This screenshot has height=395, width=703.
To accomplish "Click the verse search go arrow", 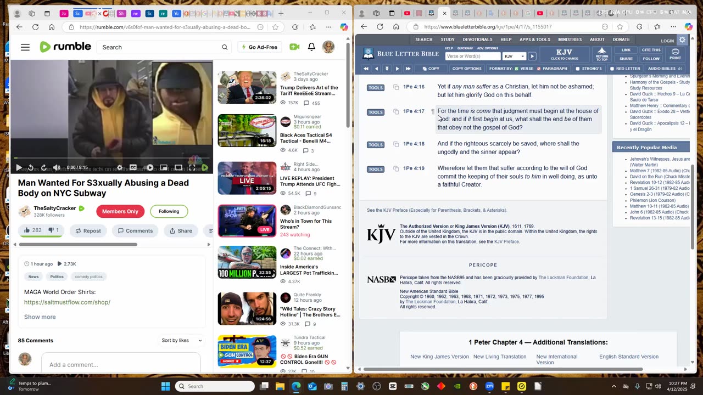I will [532, 56].
